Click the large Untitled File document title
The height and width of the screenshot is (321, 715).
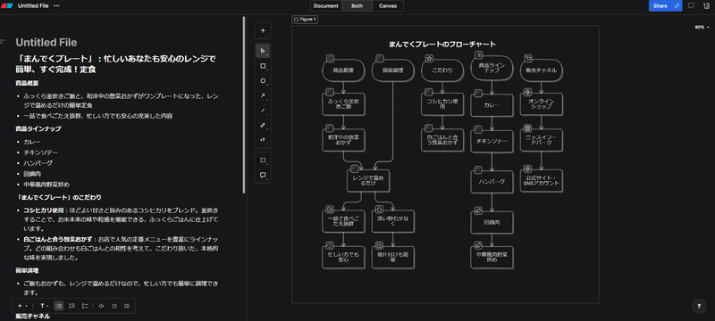(46, 42)
